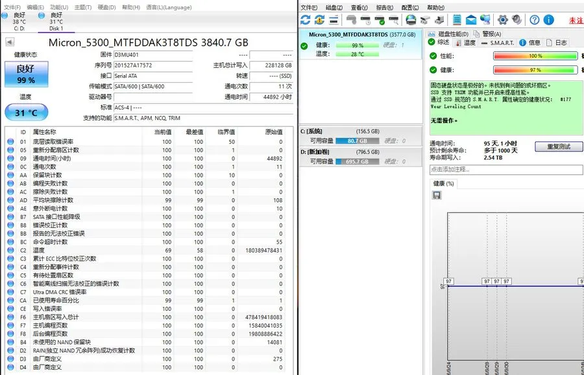Screen dimensions: 584x375
Task: Click the network monitor globe icon
Action: (x=485, y=19)
